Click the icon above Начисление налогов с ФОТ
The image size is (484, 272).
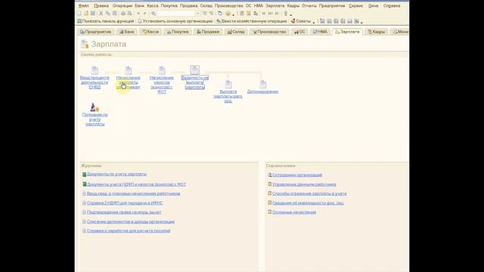pyautogui.click(x=162, y=70)
